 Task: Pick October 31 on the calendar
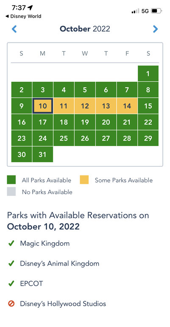tap(43, 154)
